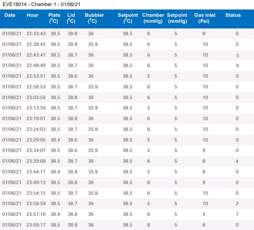Click the Lid (°C) column header
The width and height of the screenshot is (254, 230).
tap(71, 18)
